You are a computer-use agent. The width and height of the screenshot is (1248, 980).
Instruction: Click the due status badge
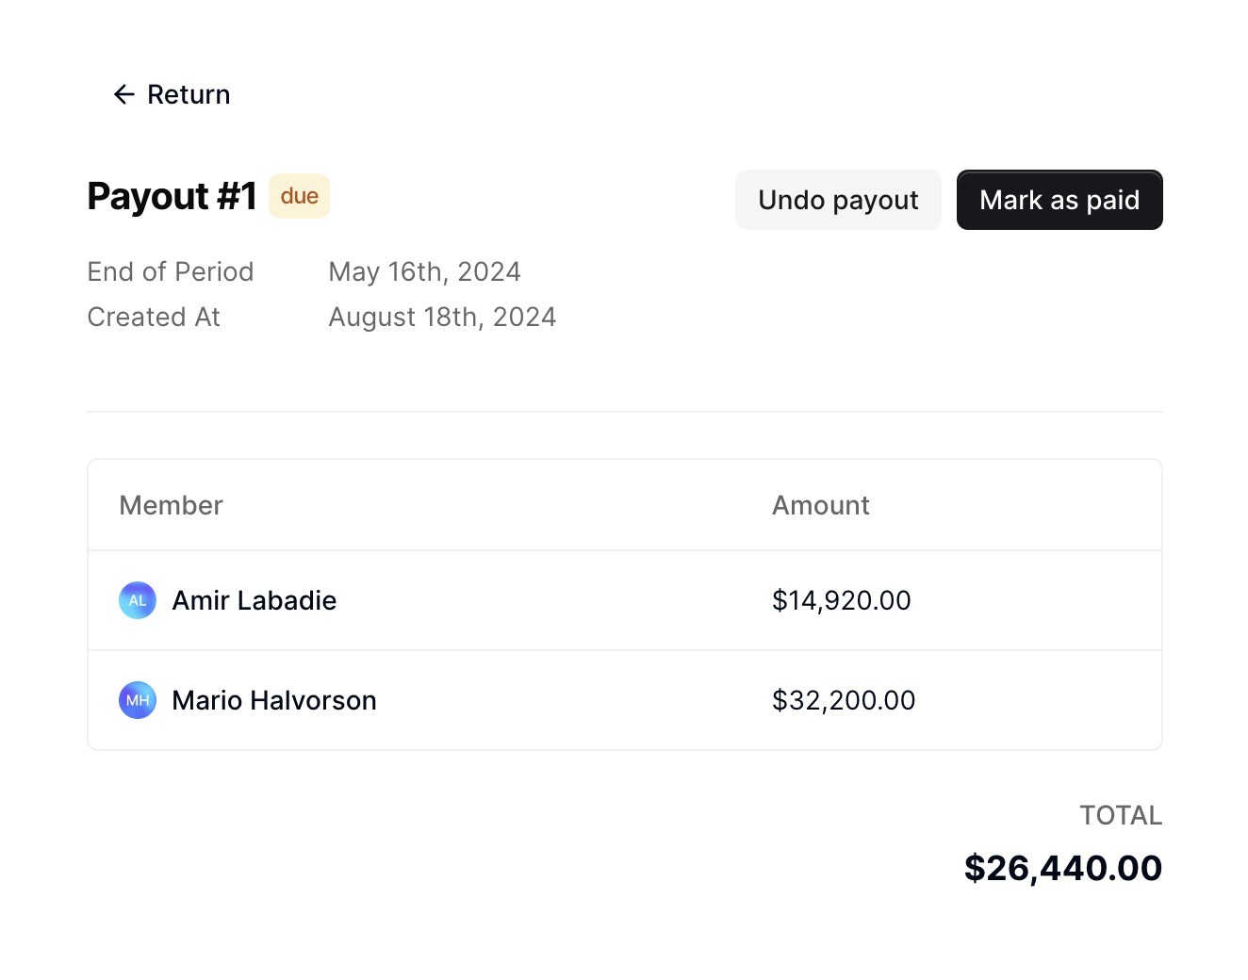(299, 196)
